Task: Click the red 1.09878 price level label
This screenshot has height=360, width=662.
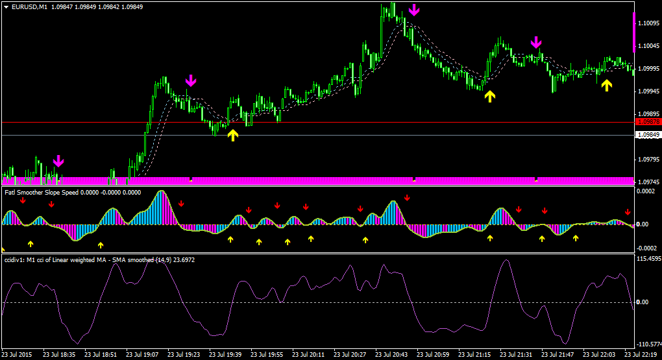Action: [648, 122]
